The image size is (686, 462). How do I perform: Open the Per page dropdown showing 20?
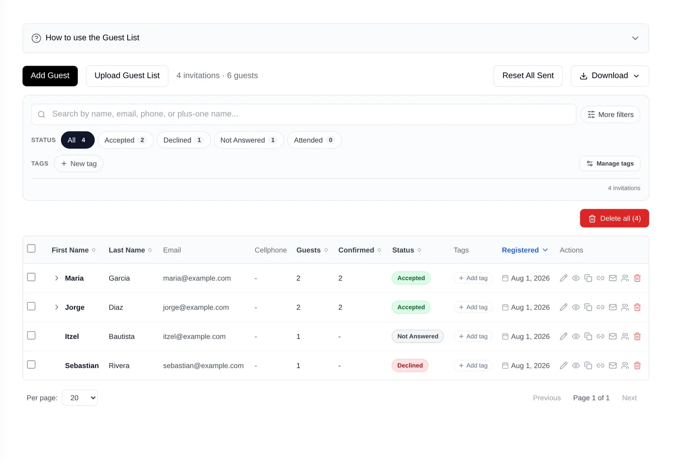click(80, 398)
